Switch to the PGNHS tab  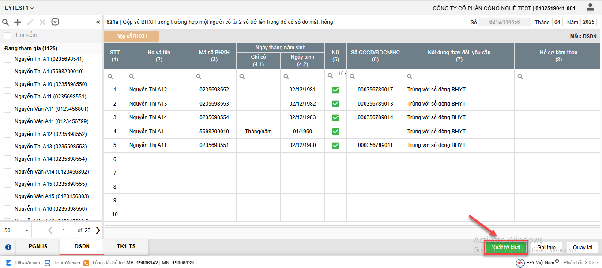(38, 246)
